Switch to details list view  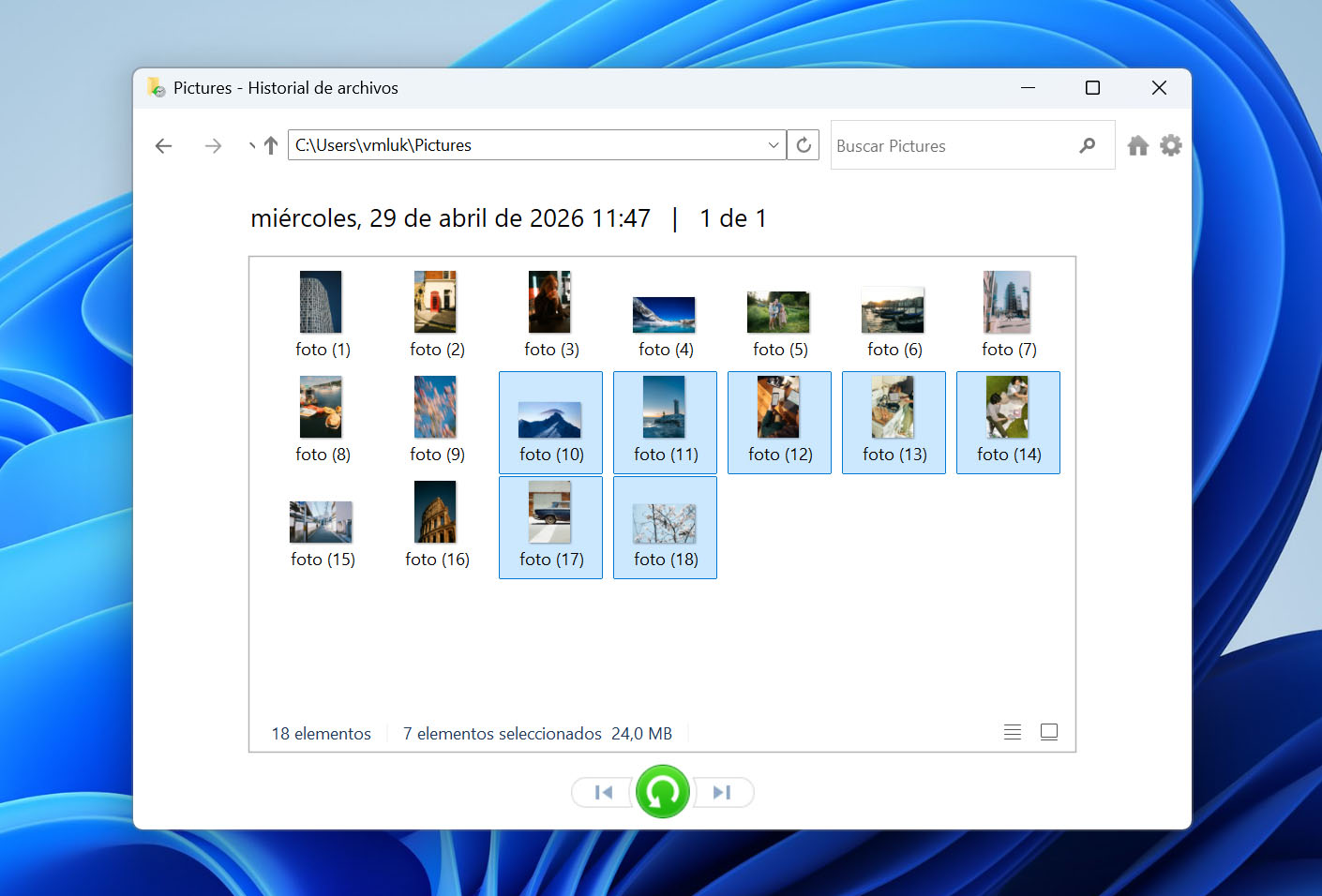click(x=1013, y=732)
